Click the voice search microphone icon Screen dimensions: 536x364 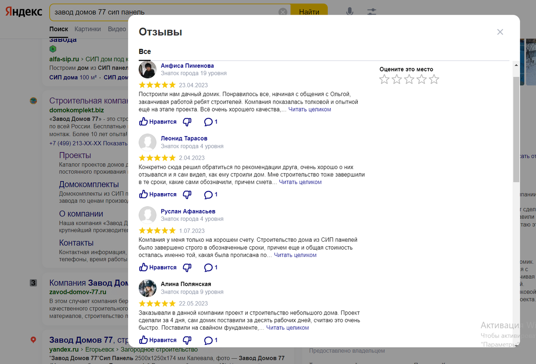tap(350, 12)
